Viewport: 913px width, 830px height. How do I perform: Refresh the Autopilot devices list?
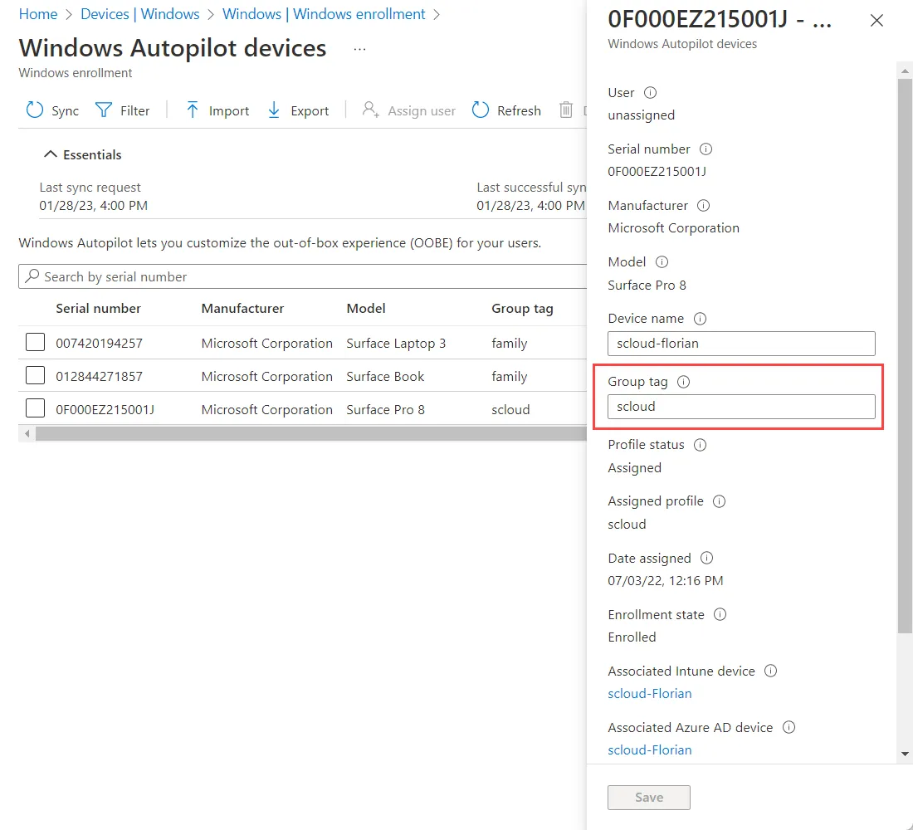(x=506, y=110)
